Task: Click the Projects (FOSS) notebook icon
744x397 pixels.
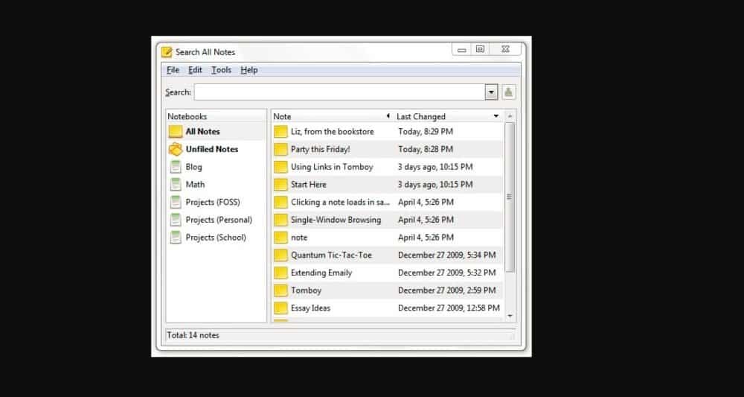Action: tap(176, 202)
